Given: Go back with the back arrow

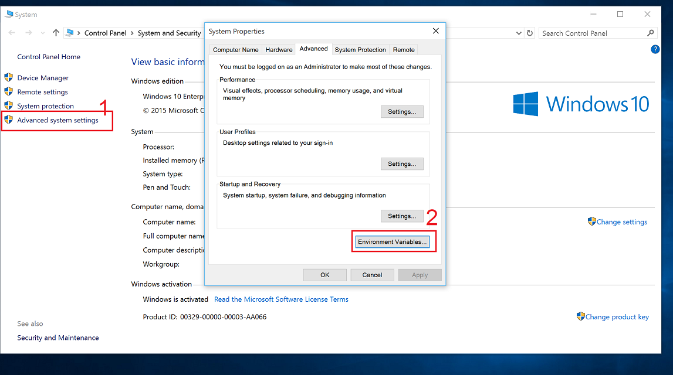Looking at the screenshot, I should (12, 33).
